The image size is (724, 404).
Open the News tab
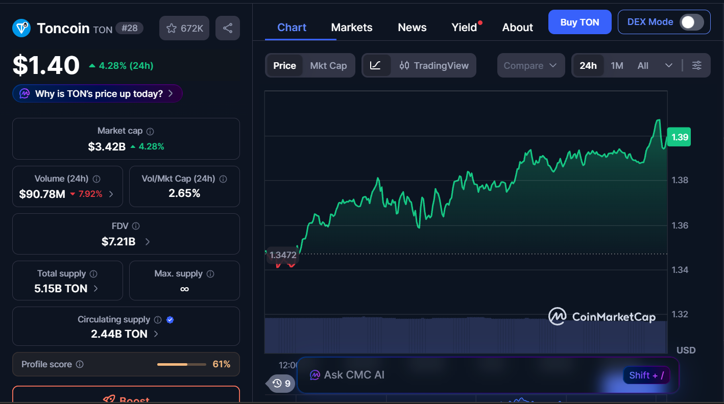pyautogui.click(x=412, y=27)
